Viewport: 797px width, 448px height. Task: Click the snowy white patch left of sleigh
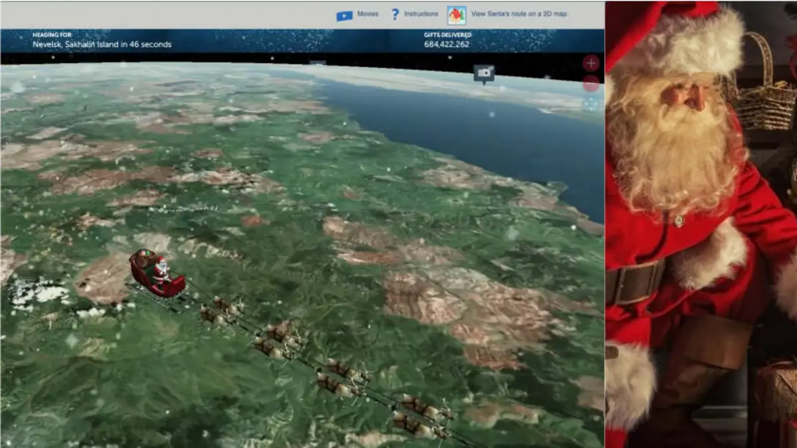point(39,292)
